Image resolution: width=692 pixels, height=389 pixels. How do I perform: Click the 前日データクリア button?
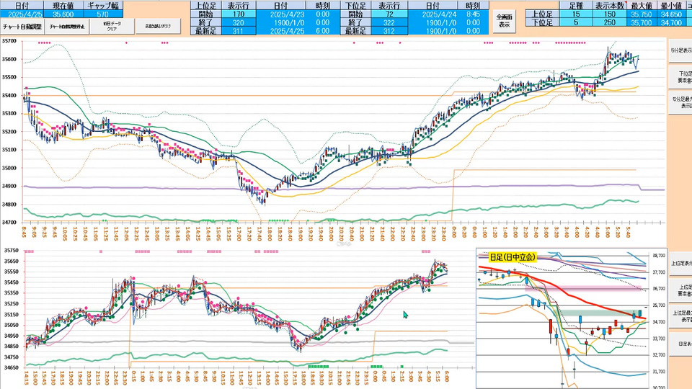(112, 26)
